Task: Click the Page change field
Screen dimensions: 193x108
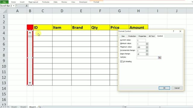Action: click(x=141, y=54)
